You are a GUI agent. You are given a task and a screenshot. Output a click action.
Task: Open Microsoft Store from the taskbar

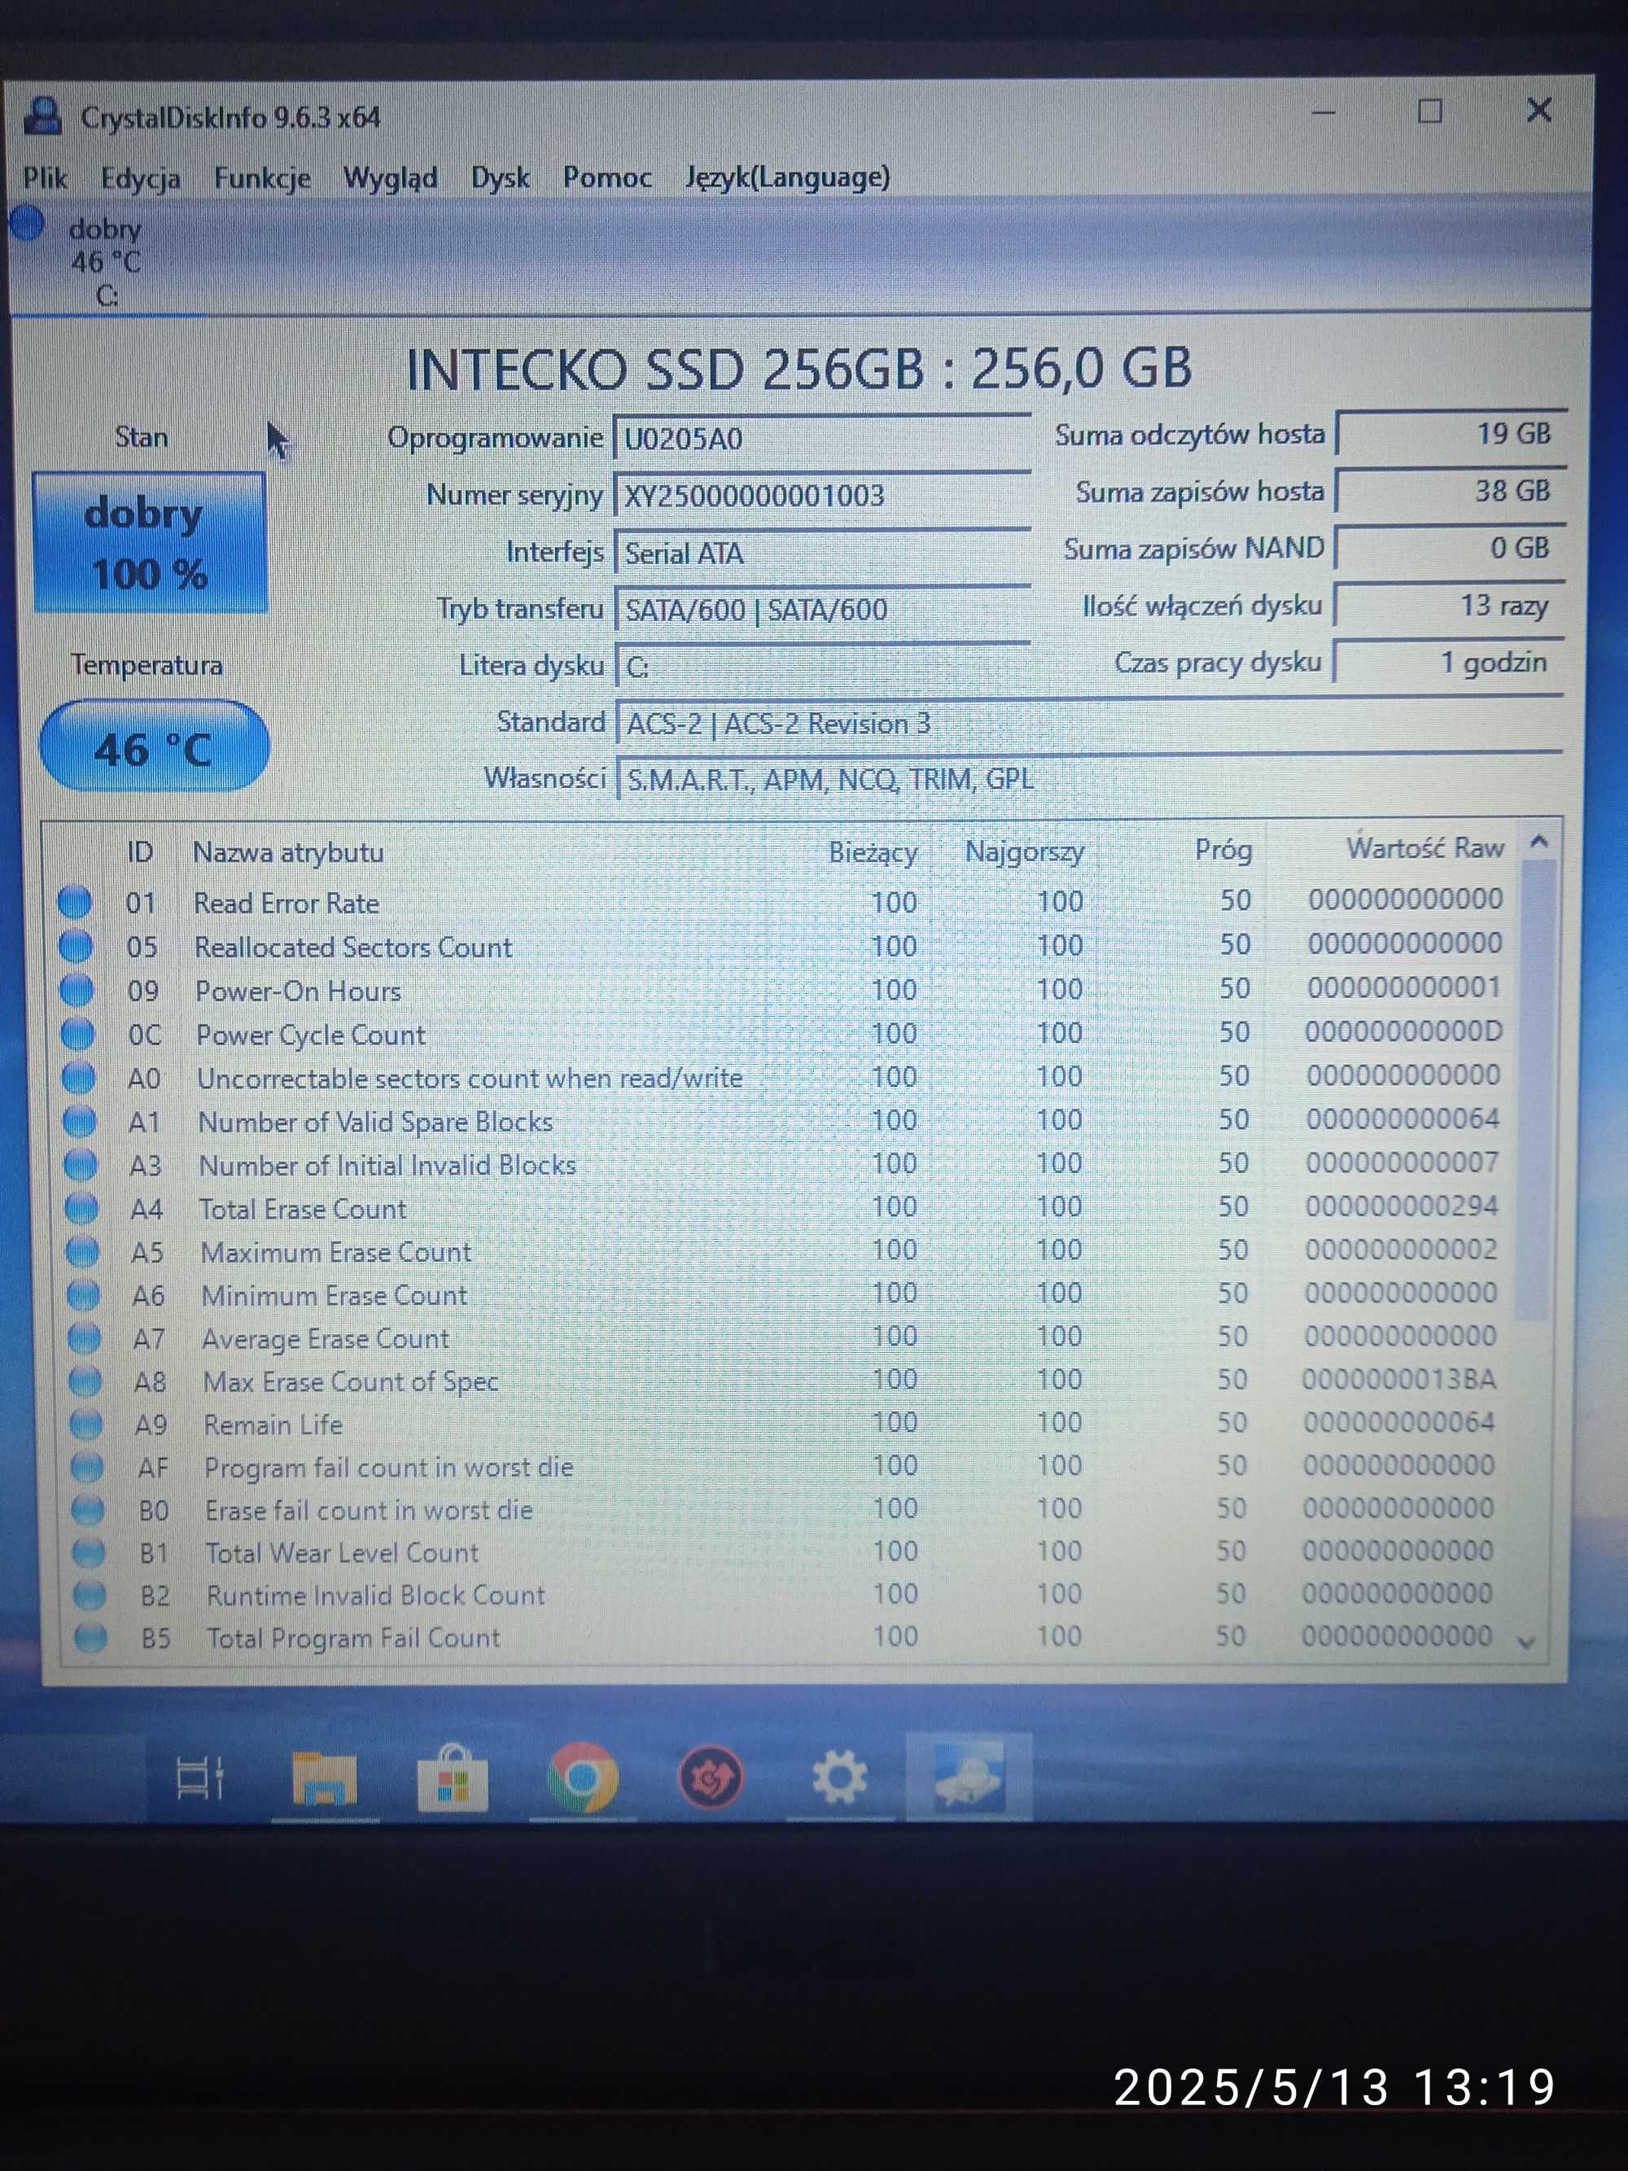tap(452, 1778)
